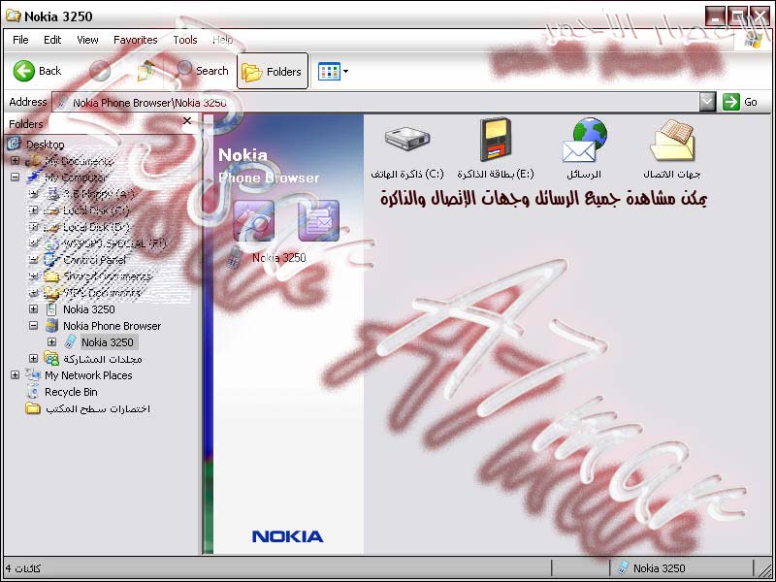Expand the Nokia 3250 device node under My Computer

[33, 309]
